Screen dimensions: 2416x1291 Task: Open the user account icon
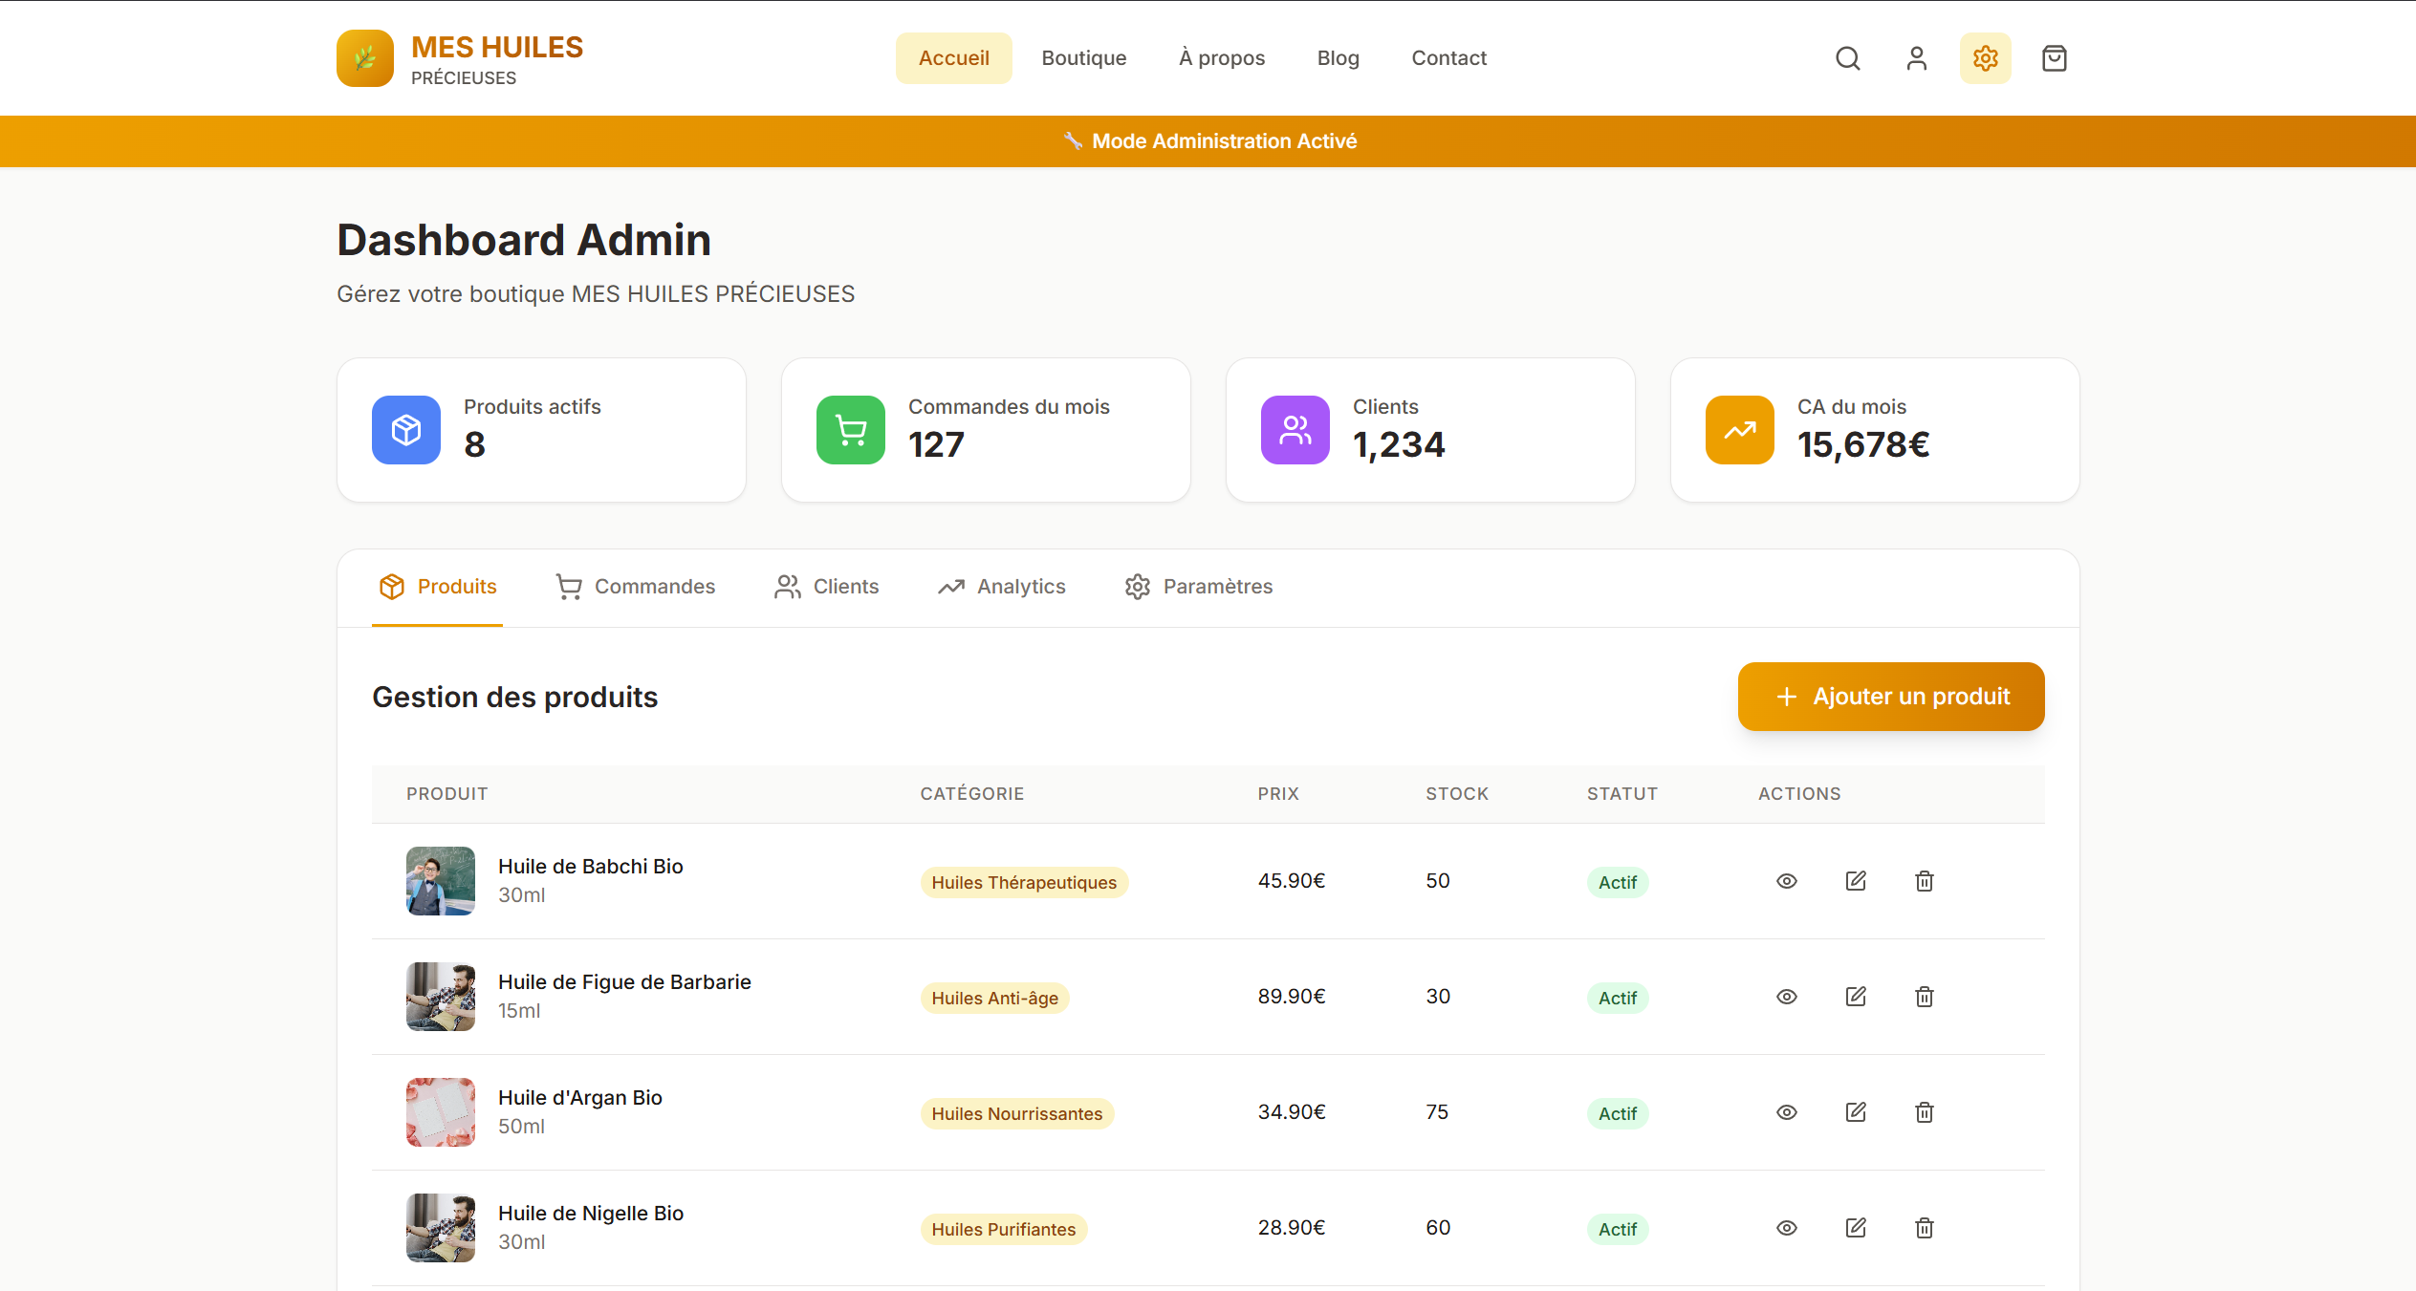point(1917,58)
